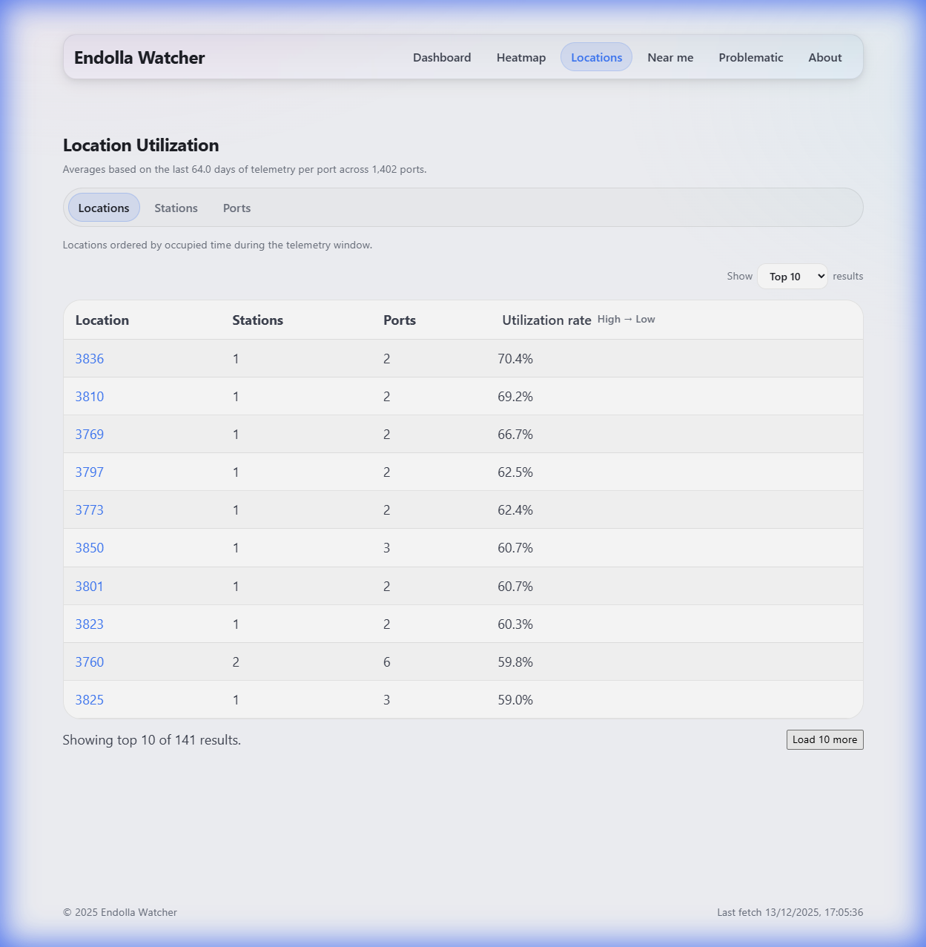926x947 pixels.
Task: Open the Dashboard page
Action: (442, 58)
